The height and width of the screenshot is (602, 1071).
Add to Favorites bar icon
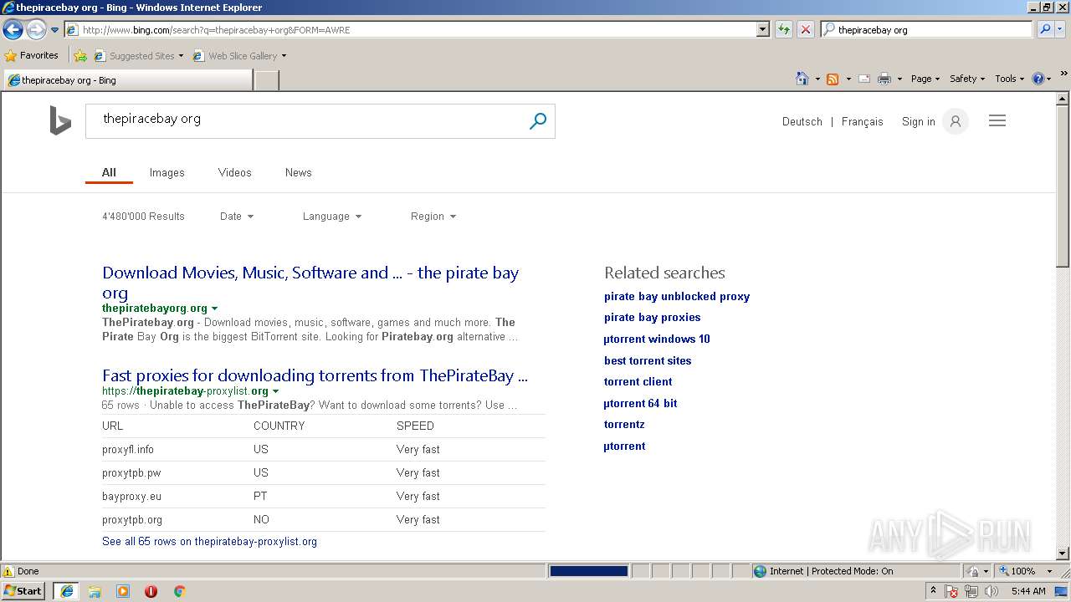(x=80, y=56)
